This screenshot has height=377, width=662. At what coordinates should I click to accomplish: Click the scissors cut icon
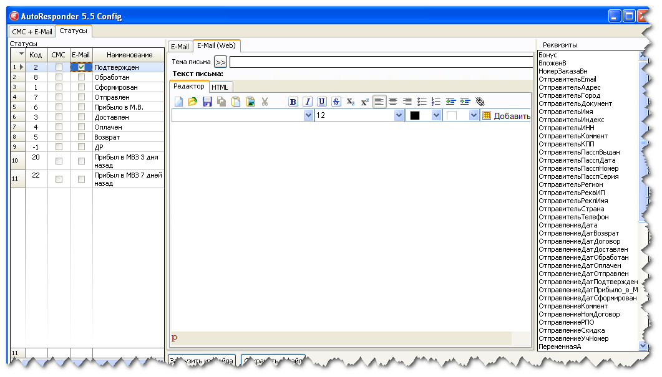[x=265, y=102]
